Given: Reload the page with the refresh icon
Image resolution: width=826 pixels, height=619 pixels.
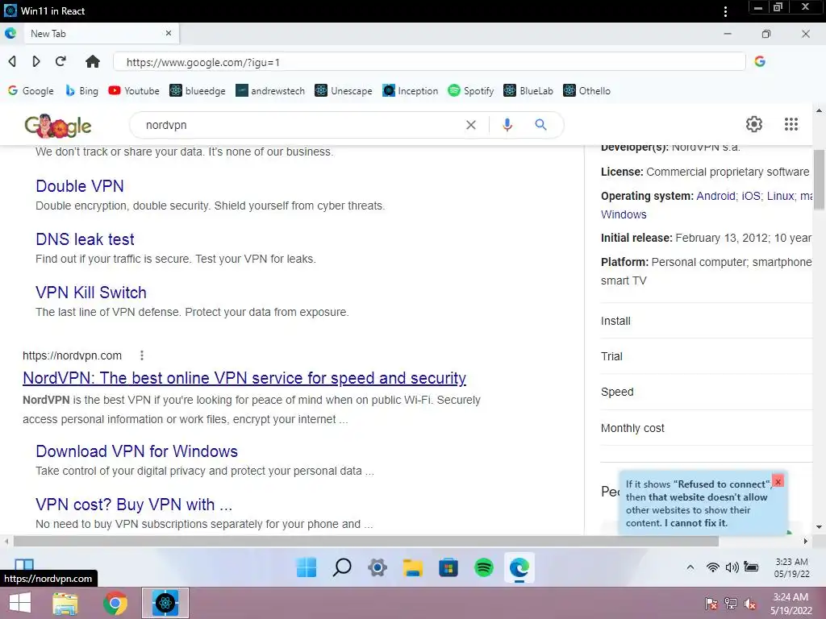Looking at the screenshot, I should 60,61.
